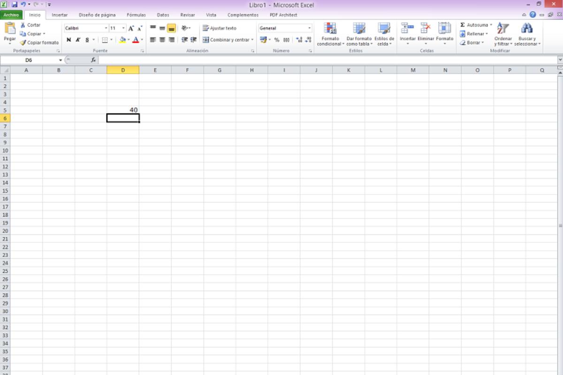
Task: Click the Copiar formato paintbrush icon
Action: point(23,43)
